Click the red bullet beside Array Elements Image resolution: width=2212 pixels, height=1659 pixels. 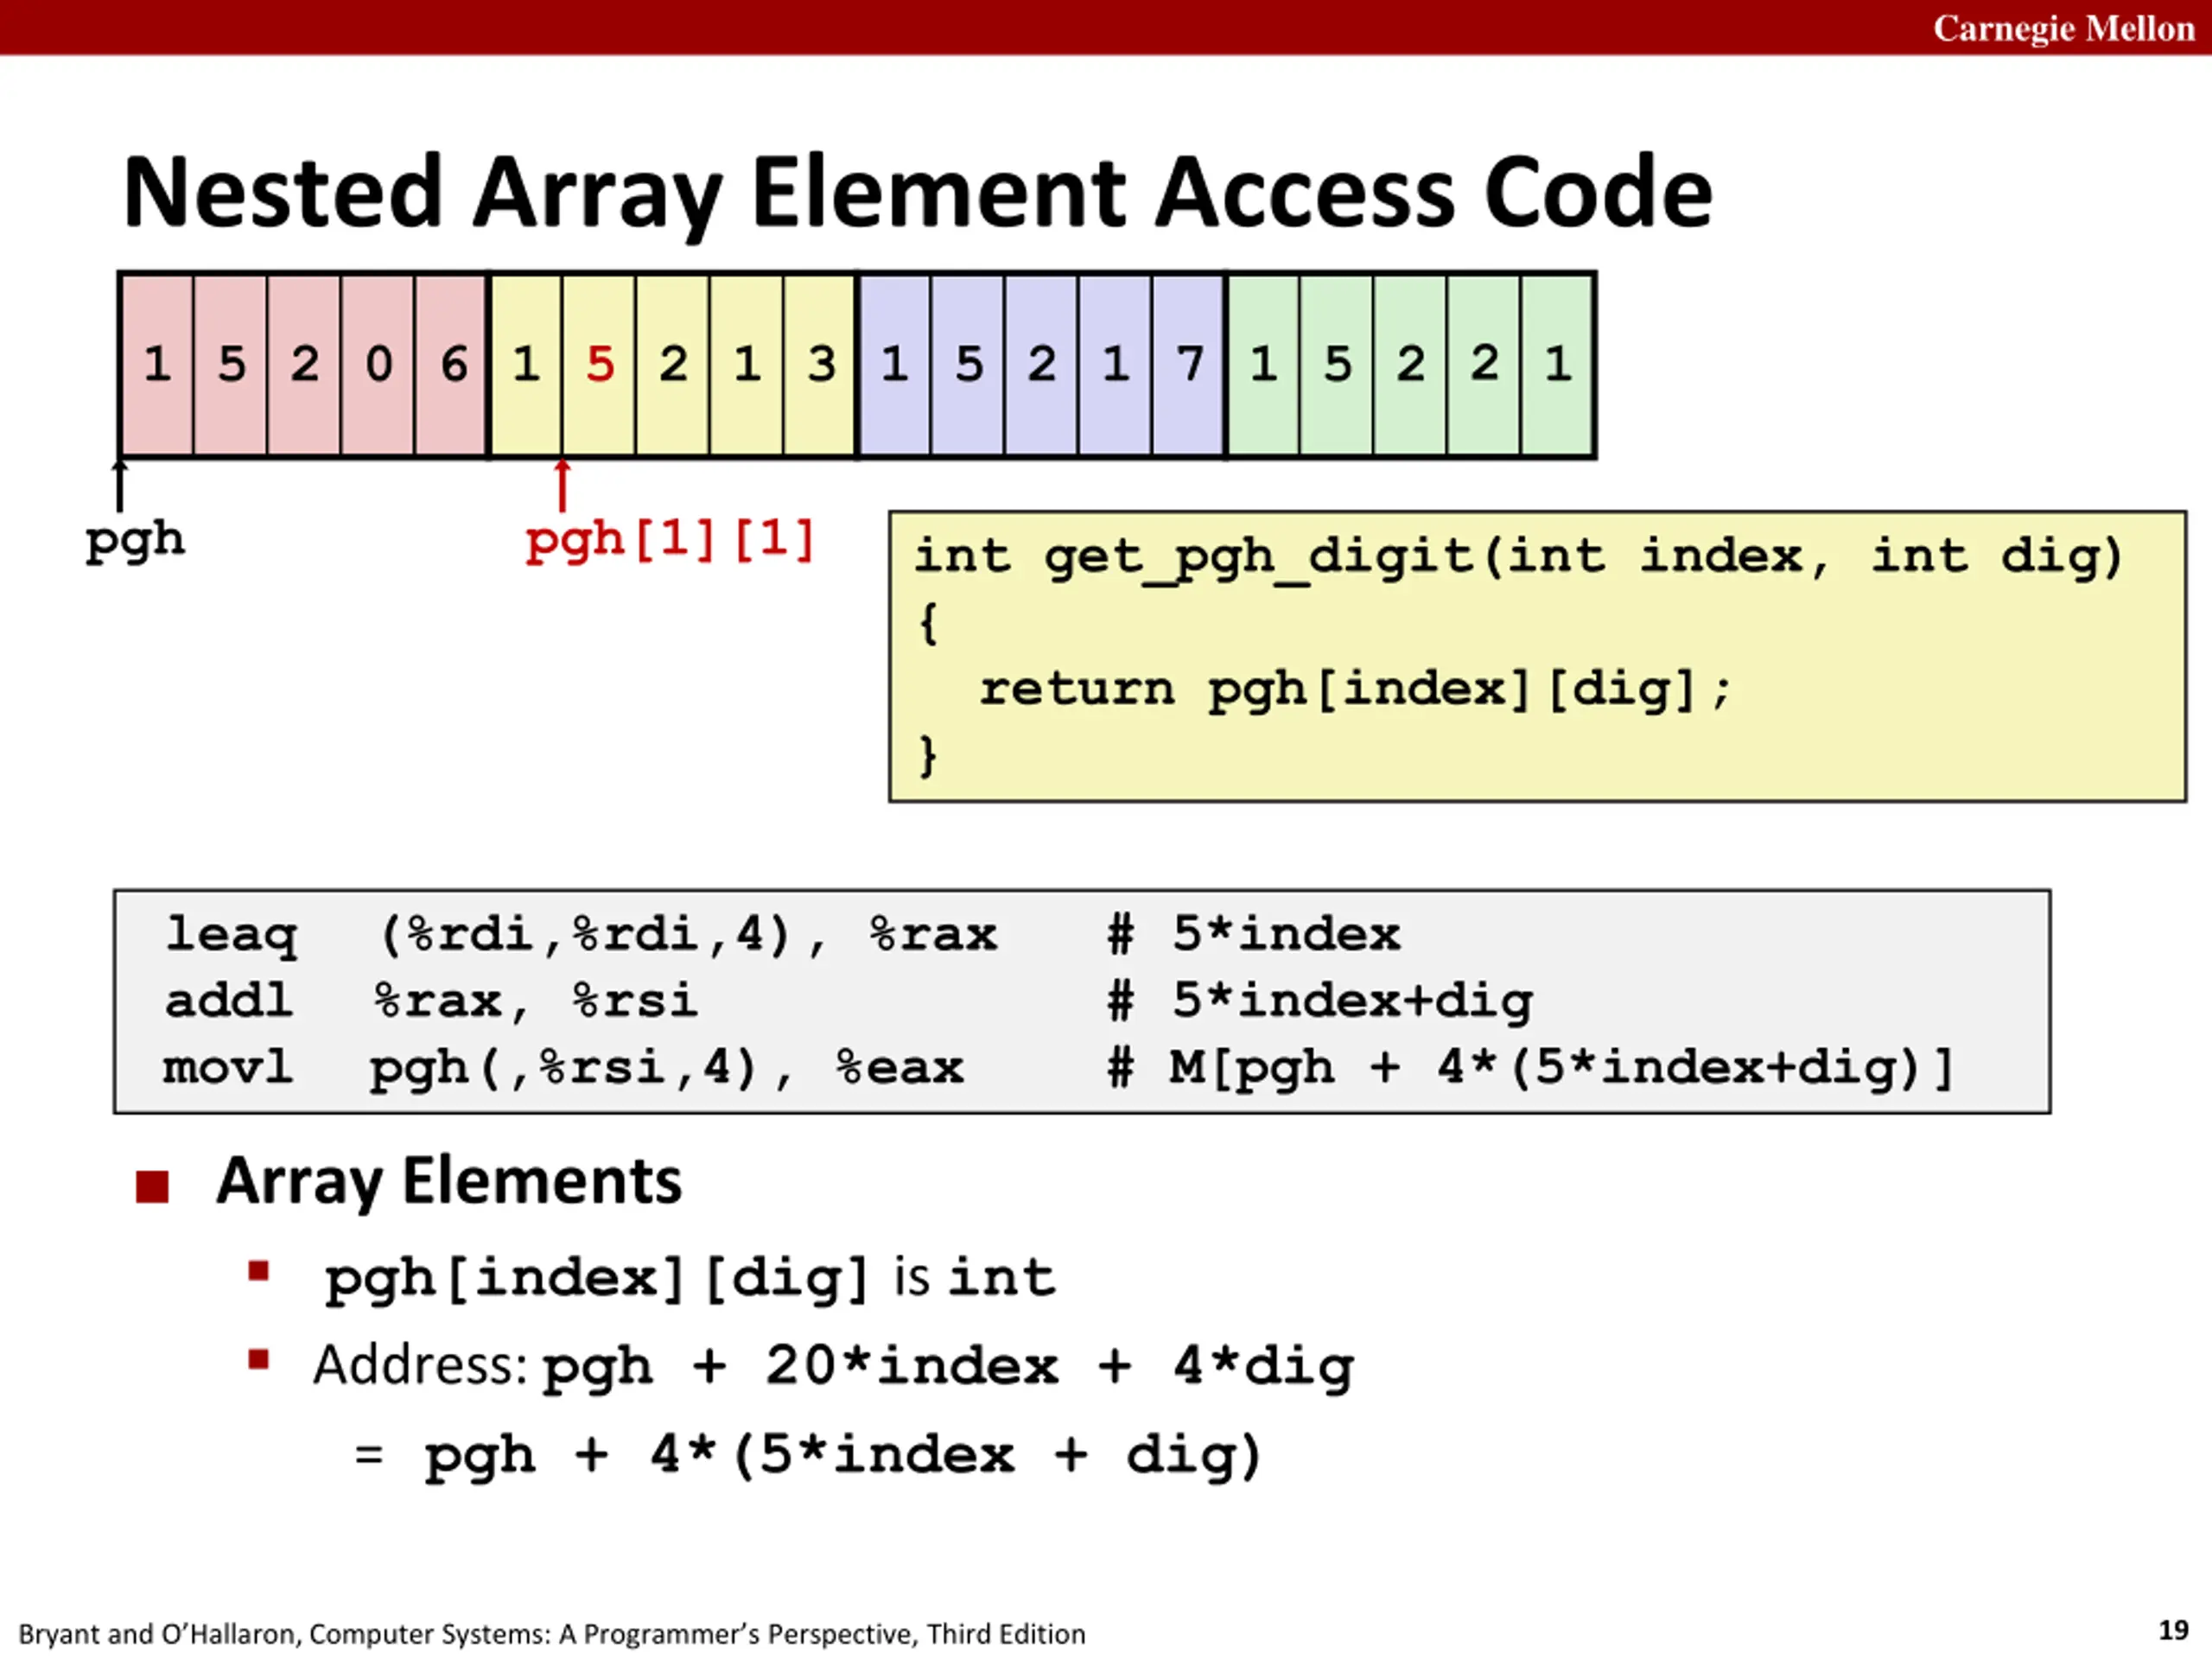click(152, 1186)
